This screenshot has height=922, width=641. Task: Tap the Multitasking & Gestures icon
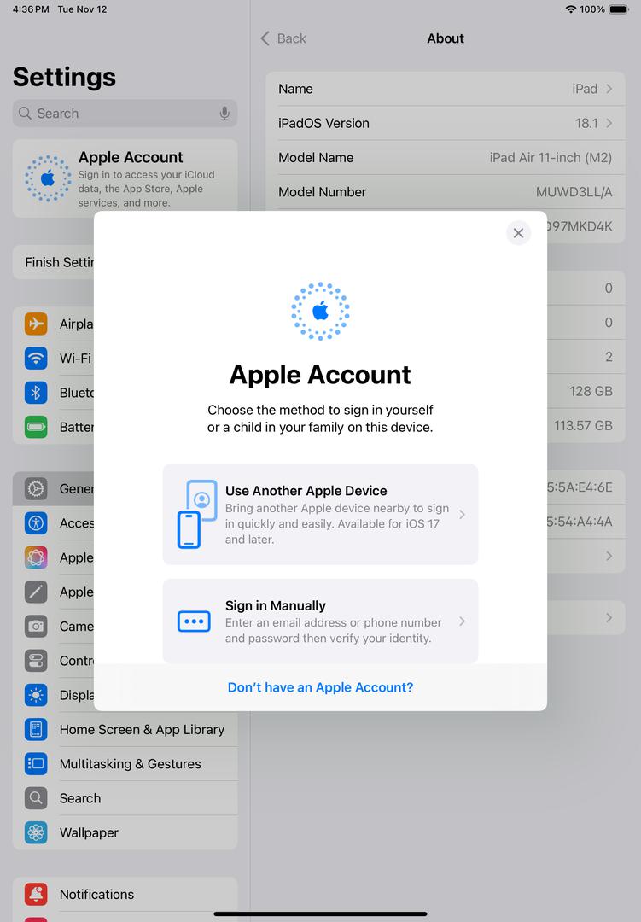(36, 764)
